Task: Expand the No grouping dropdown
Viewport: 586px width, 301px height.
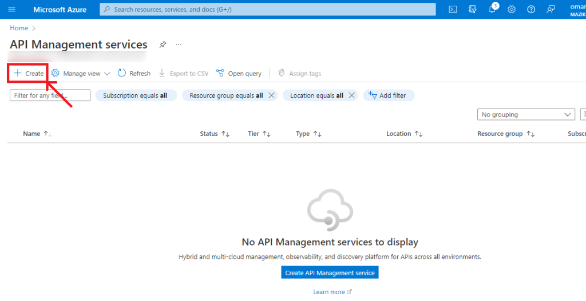Action: click(526, 114)
